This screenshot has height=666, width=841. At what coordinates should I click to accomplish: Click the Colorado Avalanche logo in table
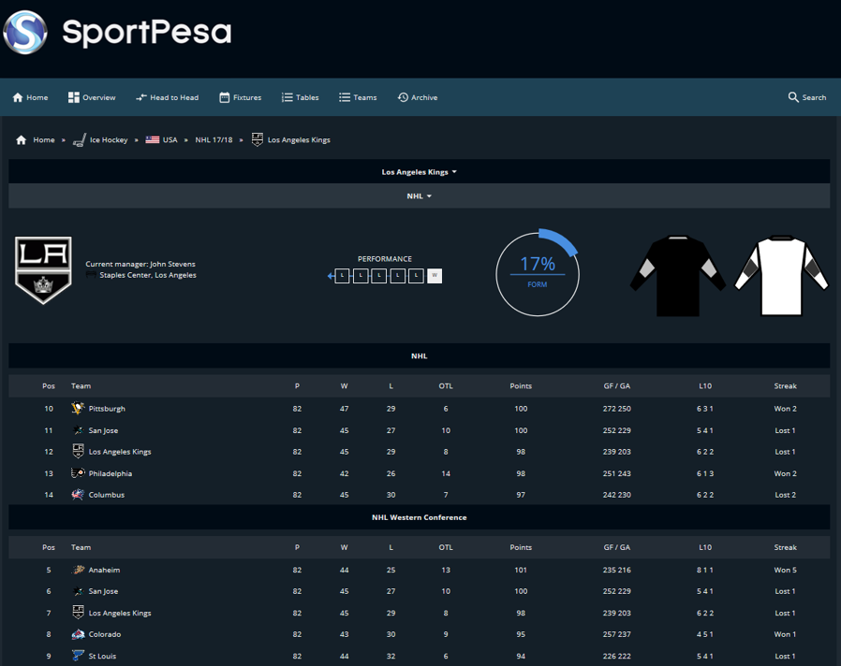[x=78, y=634]
